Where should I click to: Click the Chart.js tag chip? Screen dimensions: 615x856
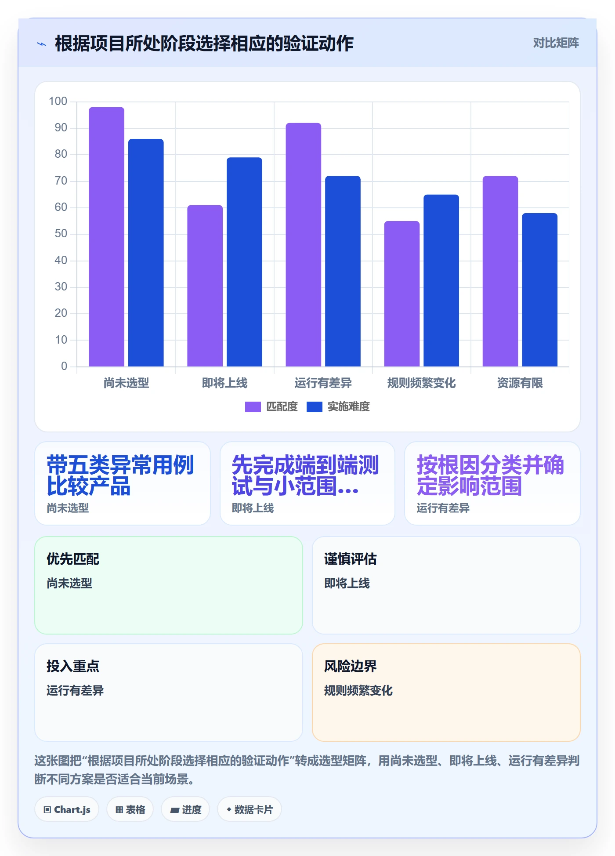pyautogui.click(x=67, y=809)
